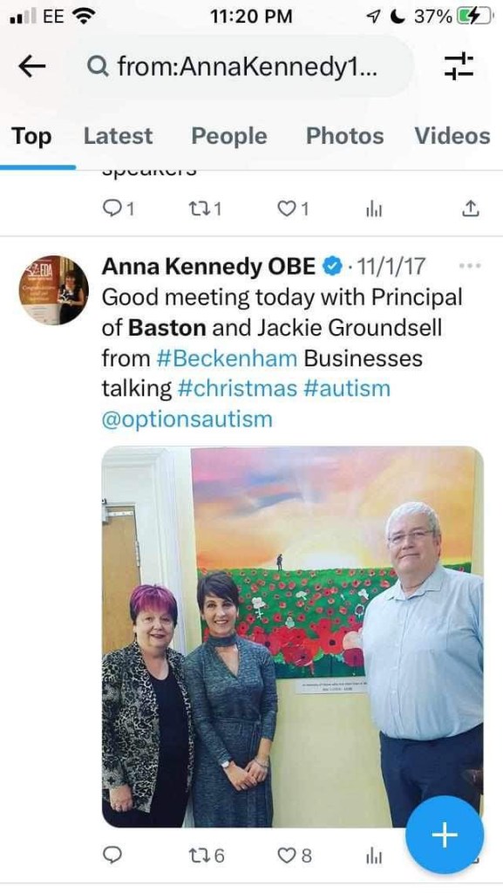Switch to the Latest tab
503x893 pixels.
tap(118, 136)
